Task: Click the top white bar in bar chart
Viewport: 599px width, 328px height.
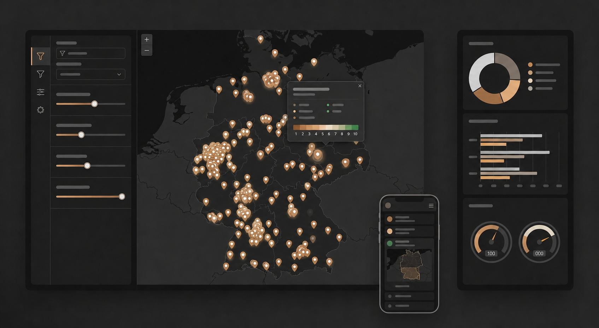Action: 511,136
